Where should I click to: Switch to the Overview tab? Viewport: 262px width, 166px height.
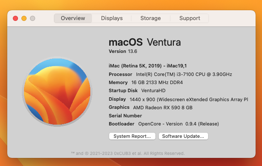coord(73,18)
